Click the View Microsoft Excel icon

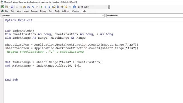coord(3,7)
